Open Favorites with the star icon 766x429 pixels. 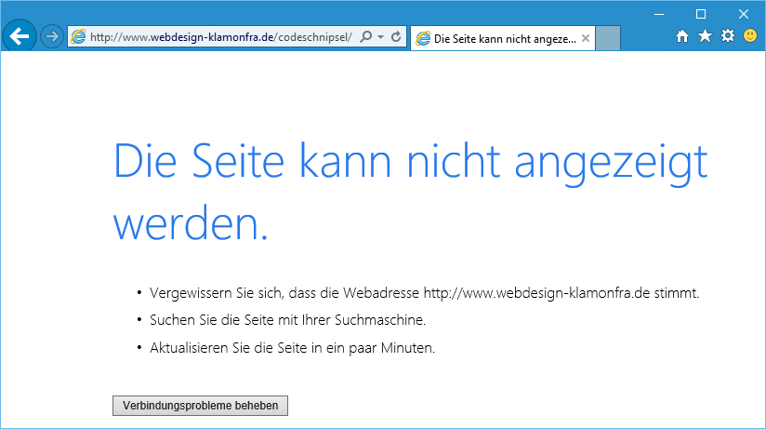(x=705, y=36)
